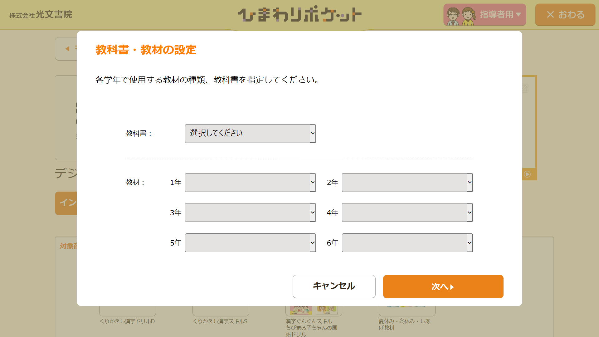This screenshot has height=337, width=599.
Task: Open the 2年 material dropdown
Action: [x=407, y=183]
